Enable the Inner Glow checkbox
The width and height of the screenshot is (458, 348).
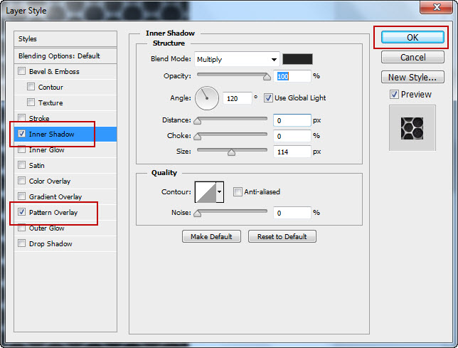tap(21, 149)
